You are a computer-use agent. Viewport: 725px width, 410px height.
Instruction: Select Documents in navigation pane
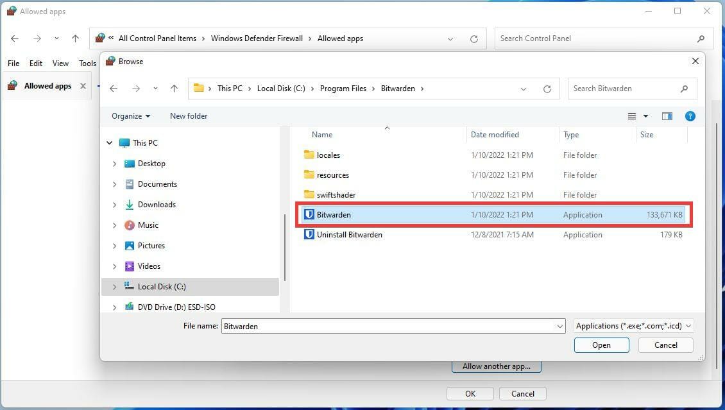point(157,184)
